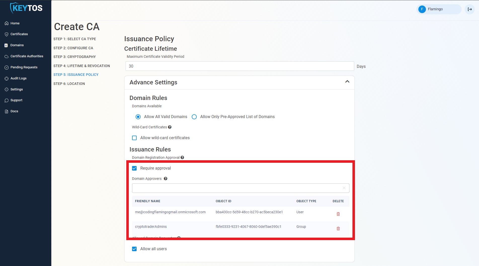Click the Keytos logo

26,8
